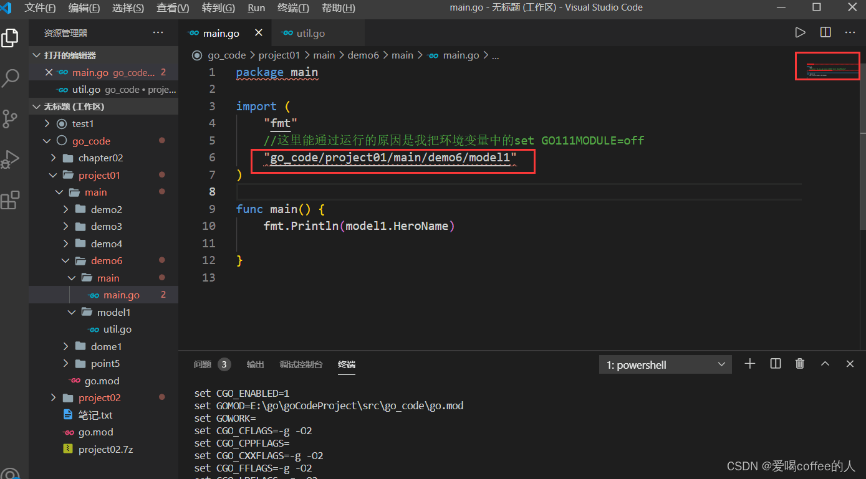
Task: Open project02.7z archive in explorer
Action: click(103, 449)
